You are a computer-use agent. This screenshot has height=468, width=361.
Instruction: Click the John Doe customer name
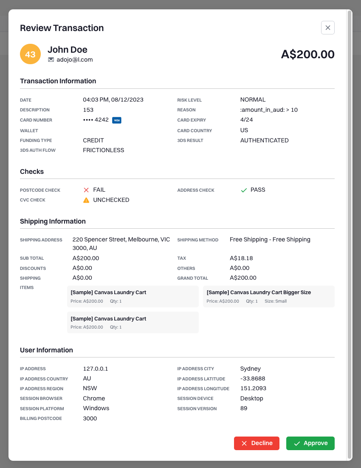pos(68,50)
